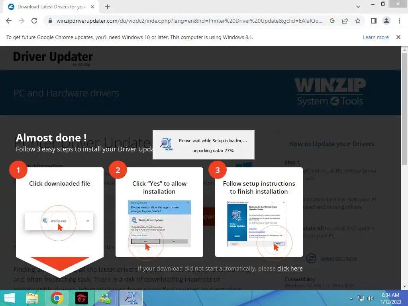Click the Download Now link
The image size is (408, 306).
click(339, 258)
